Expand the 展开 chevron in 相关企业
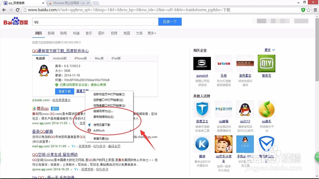This screenshot has width=319, height=179. [274, 50]
